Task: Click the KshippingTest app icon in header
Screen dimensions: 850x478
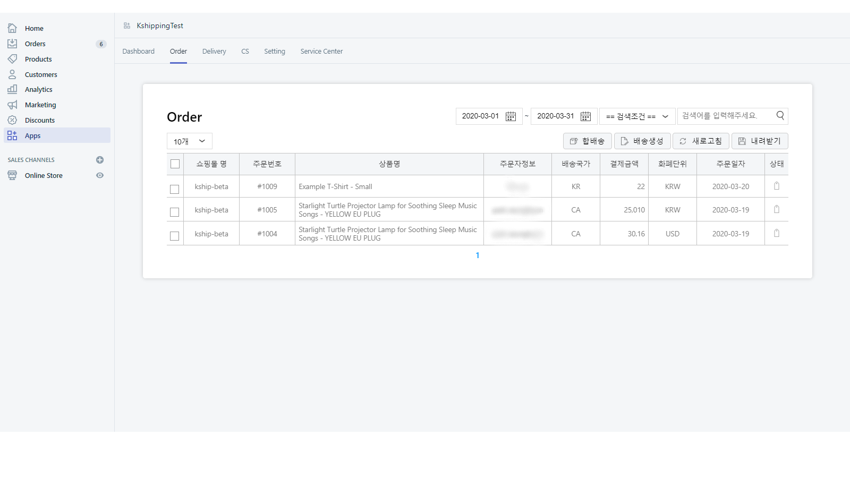Action: coord(127,25)
